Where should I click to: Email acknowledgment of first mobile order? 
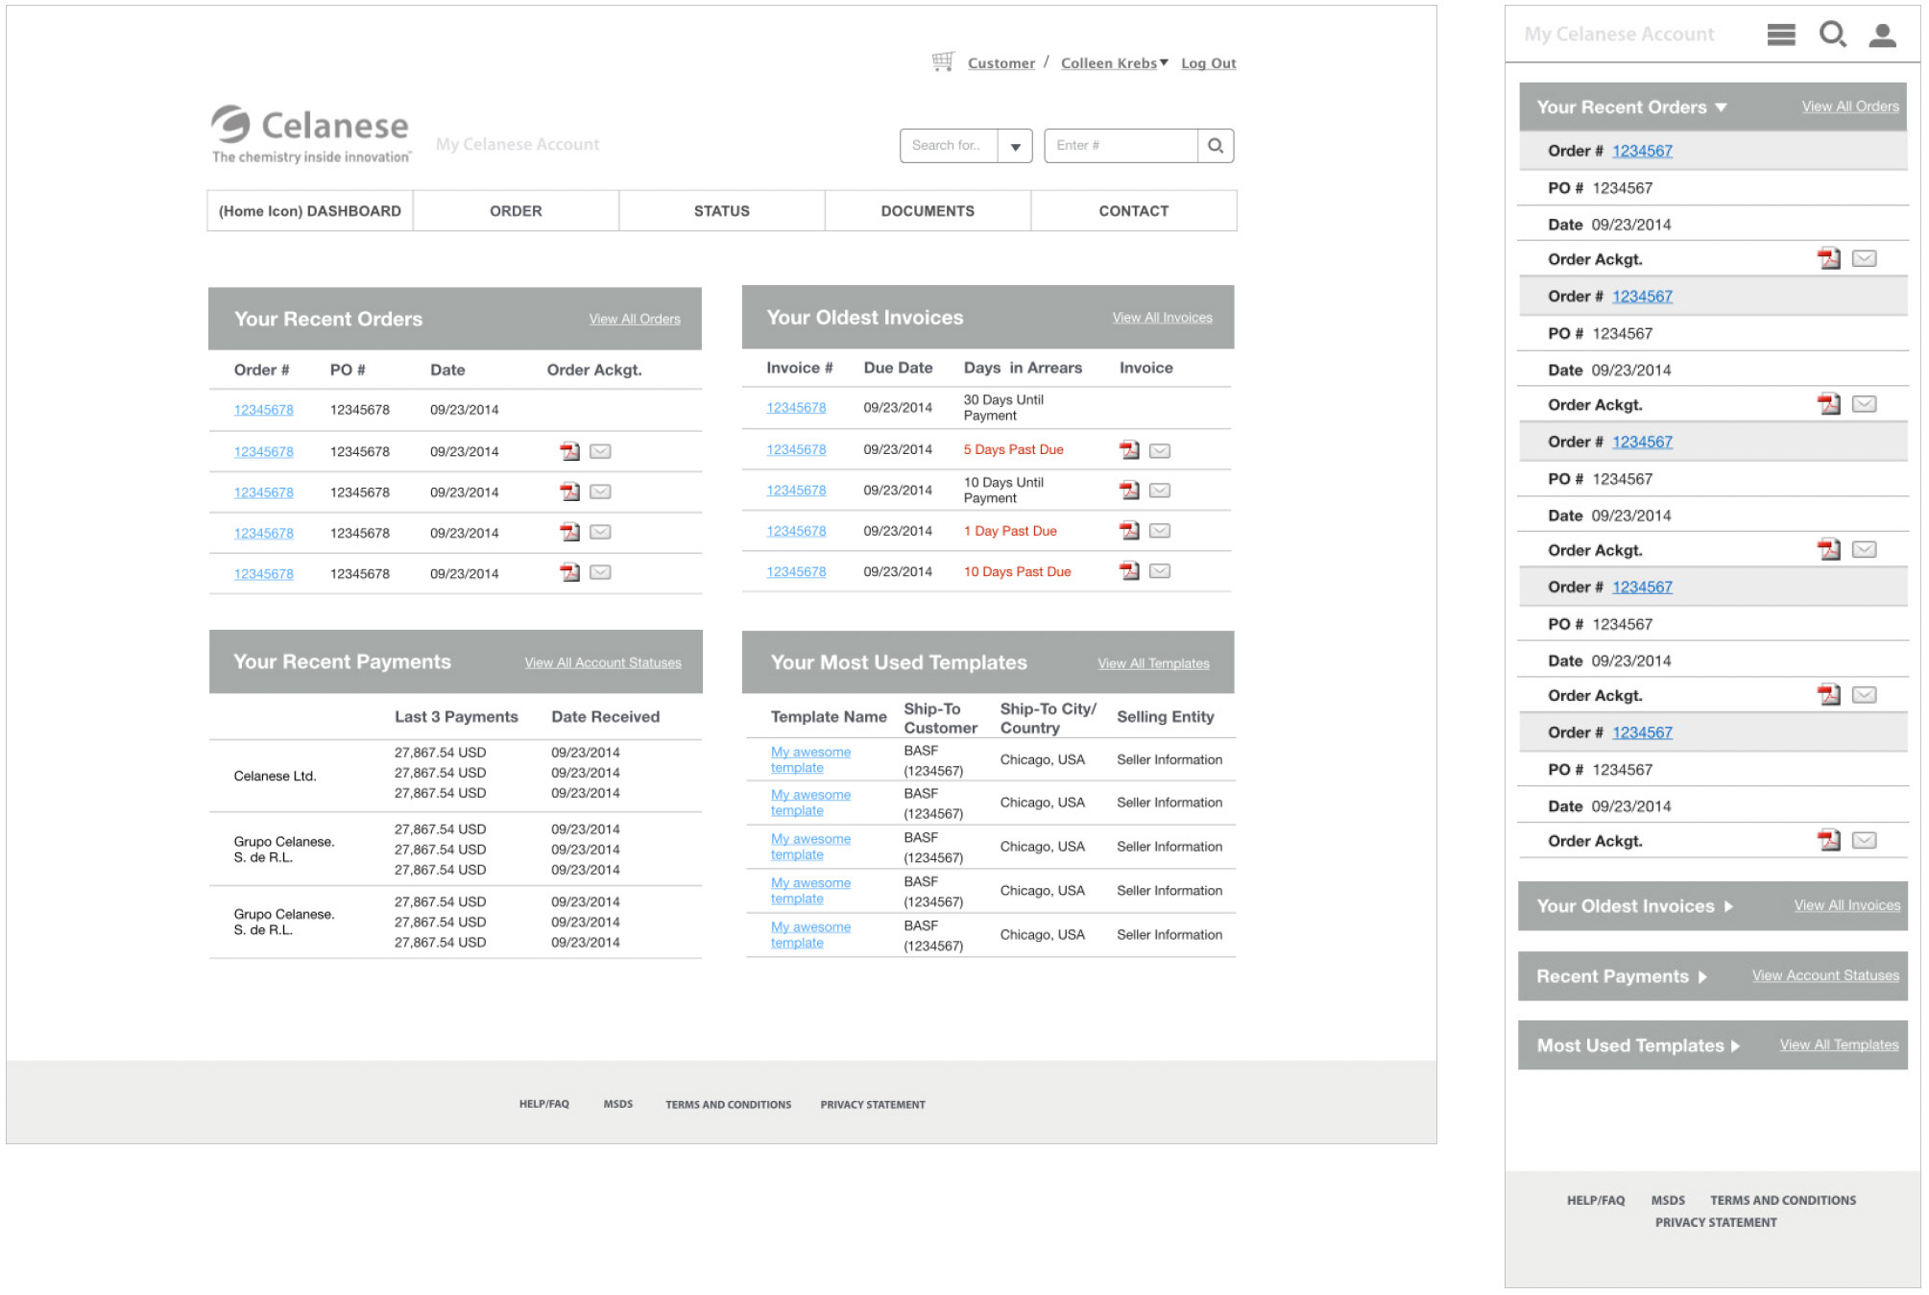(x=1864, y=258)
